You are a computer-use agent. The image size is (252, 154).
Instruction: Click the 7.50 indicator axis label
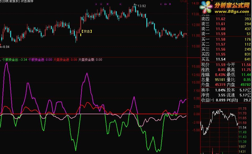point(197,91)
